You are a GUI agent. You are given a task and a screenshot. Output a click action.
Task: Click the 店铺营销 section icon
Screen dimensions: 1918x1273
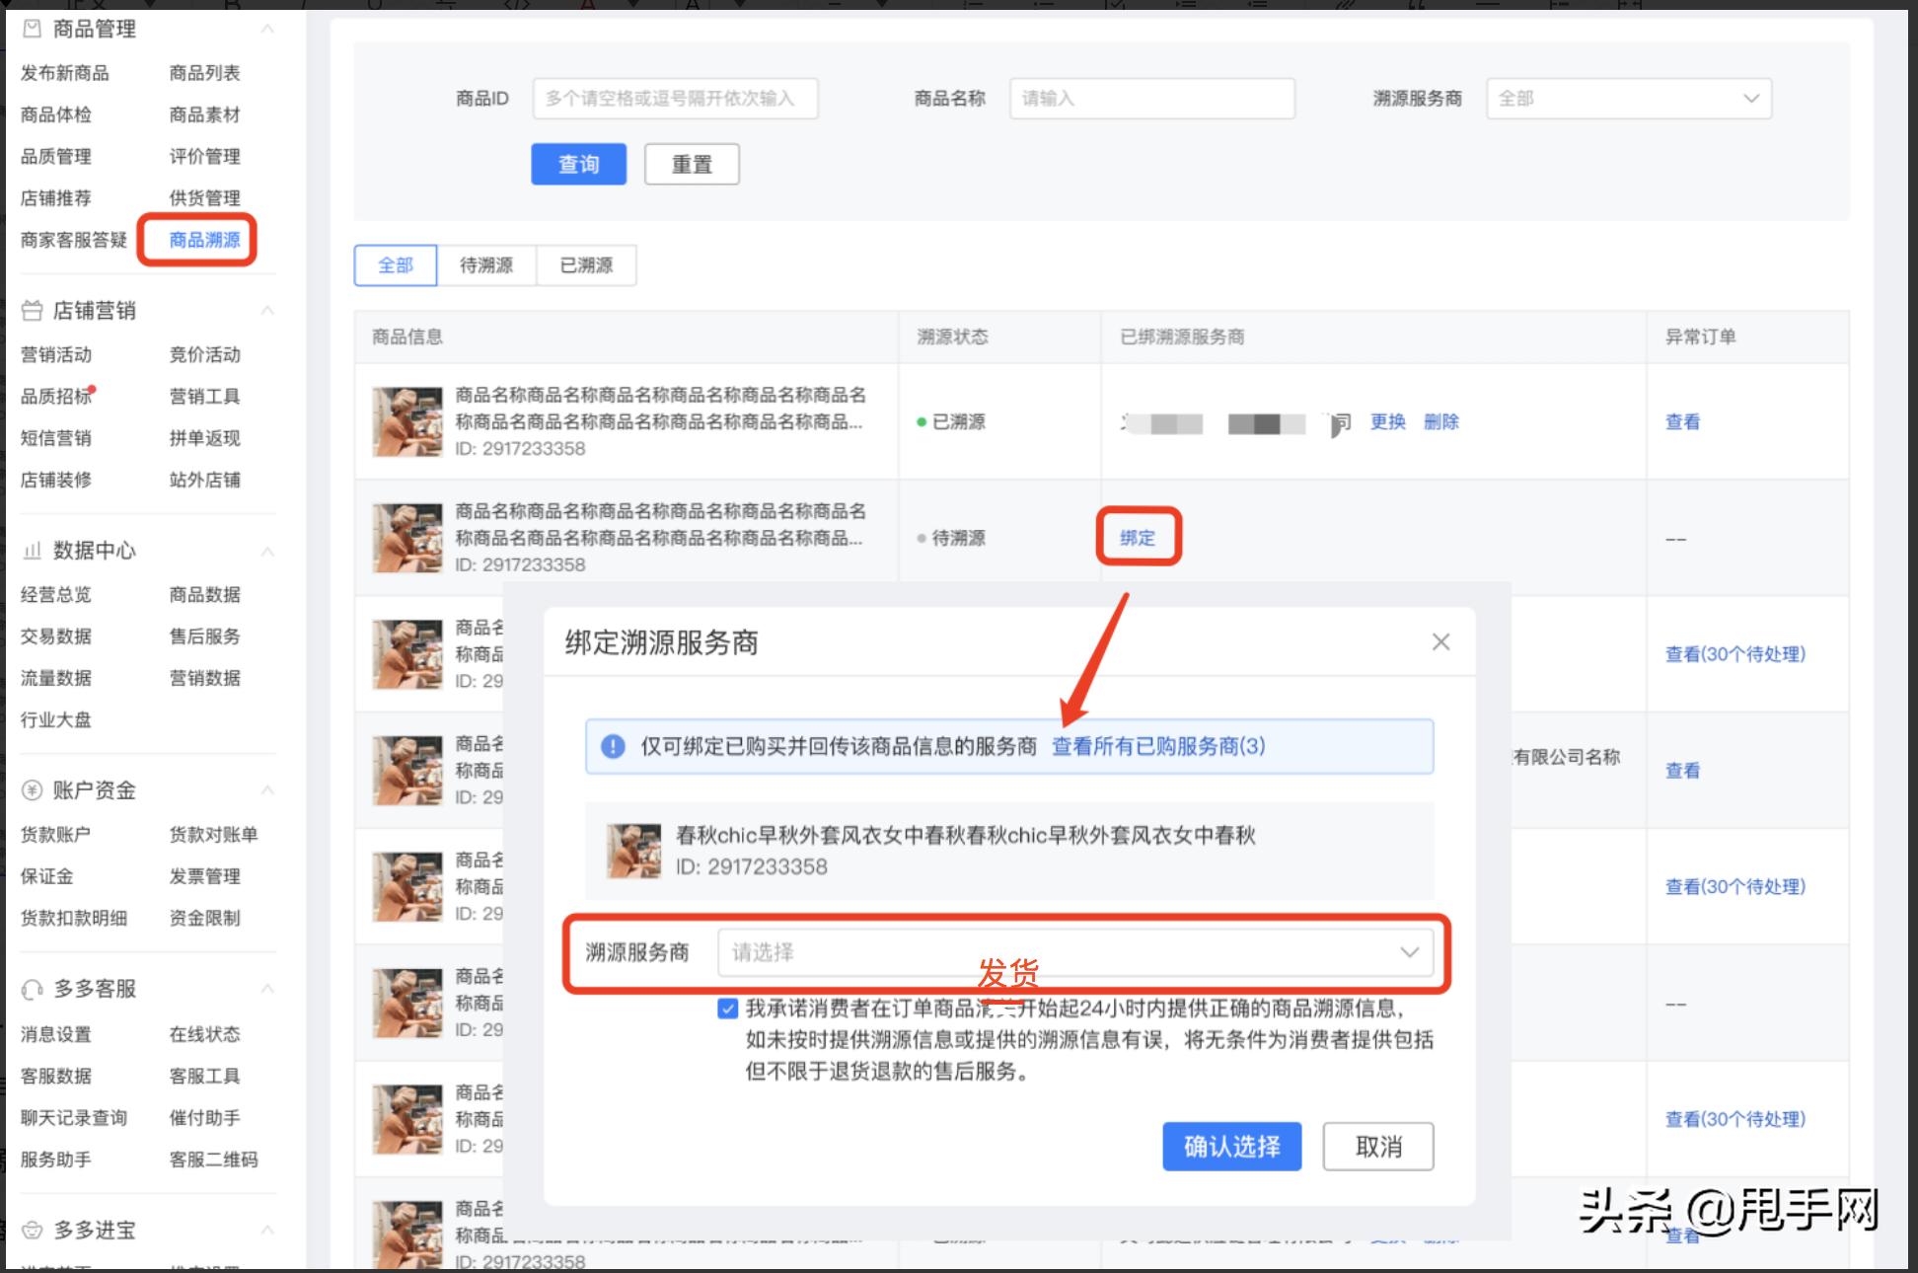click(x=32, y=310)
